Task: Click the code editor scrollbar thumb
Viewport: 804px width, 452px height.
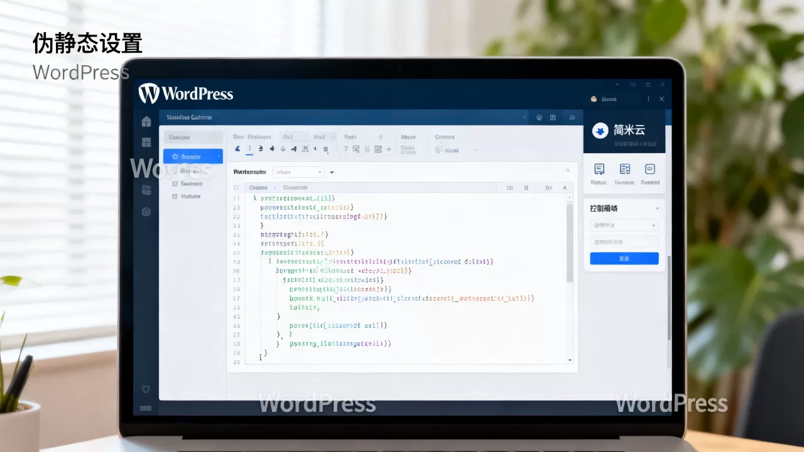Action: tap(570, 242)
